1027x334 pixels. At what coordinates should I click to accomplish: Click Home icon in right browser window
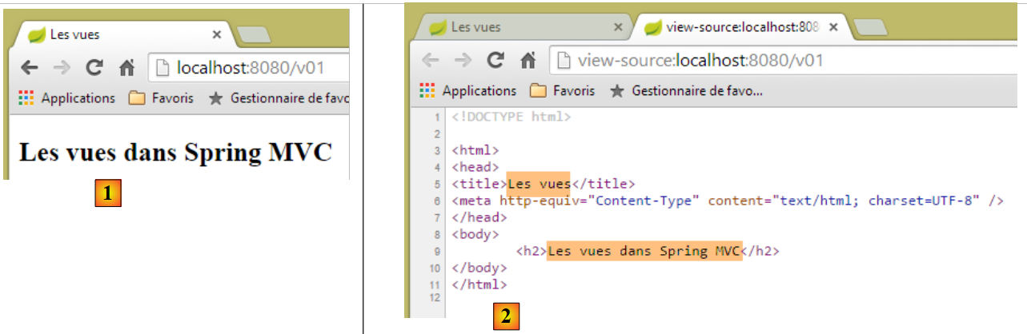(x=528, y=60)
